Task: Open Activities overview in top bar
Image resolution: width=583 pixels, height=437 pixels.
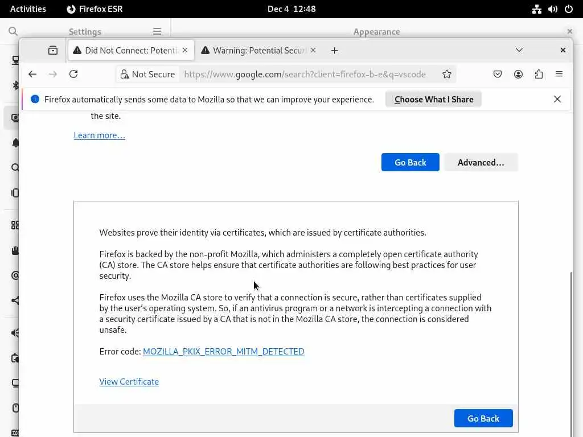Action: [28, 9]
